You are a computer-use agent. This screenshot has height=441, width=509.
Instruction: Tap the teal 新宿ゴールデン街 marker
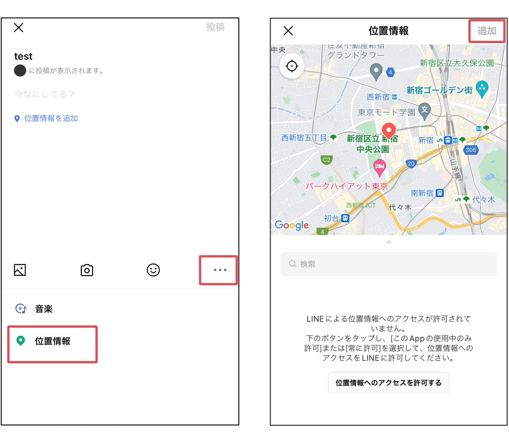(482, 89)
